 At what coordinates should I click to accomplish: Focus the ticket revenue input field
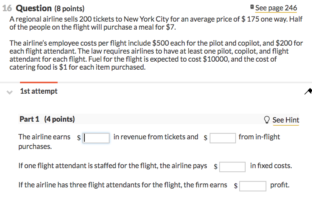(x=96, y=138)
